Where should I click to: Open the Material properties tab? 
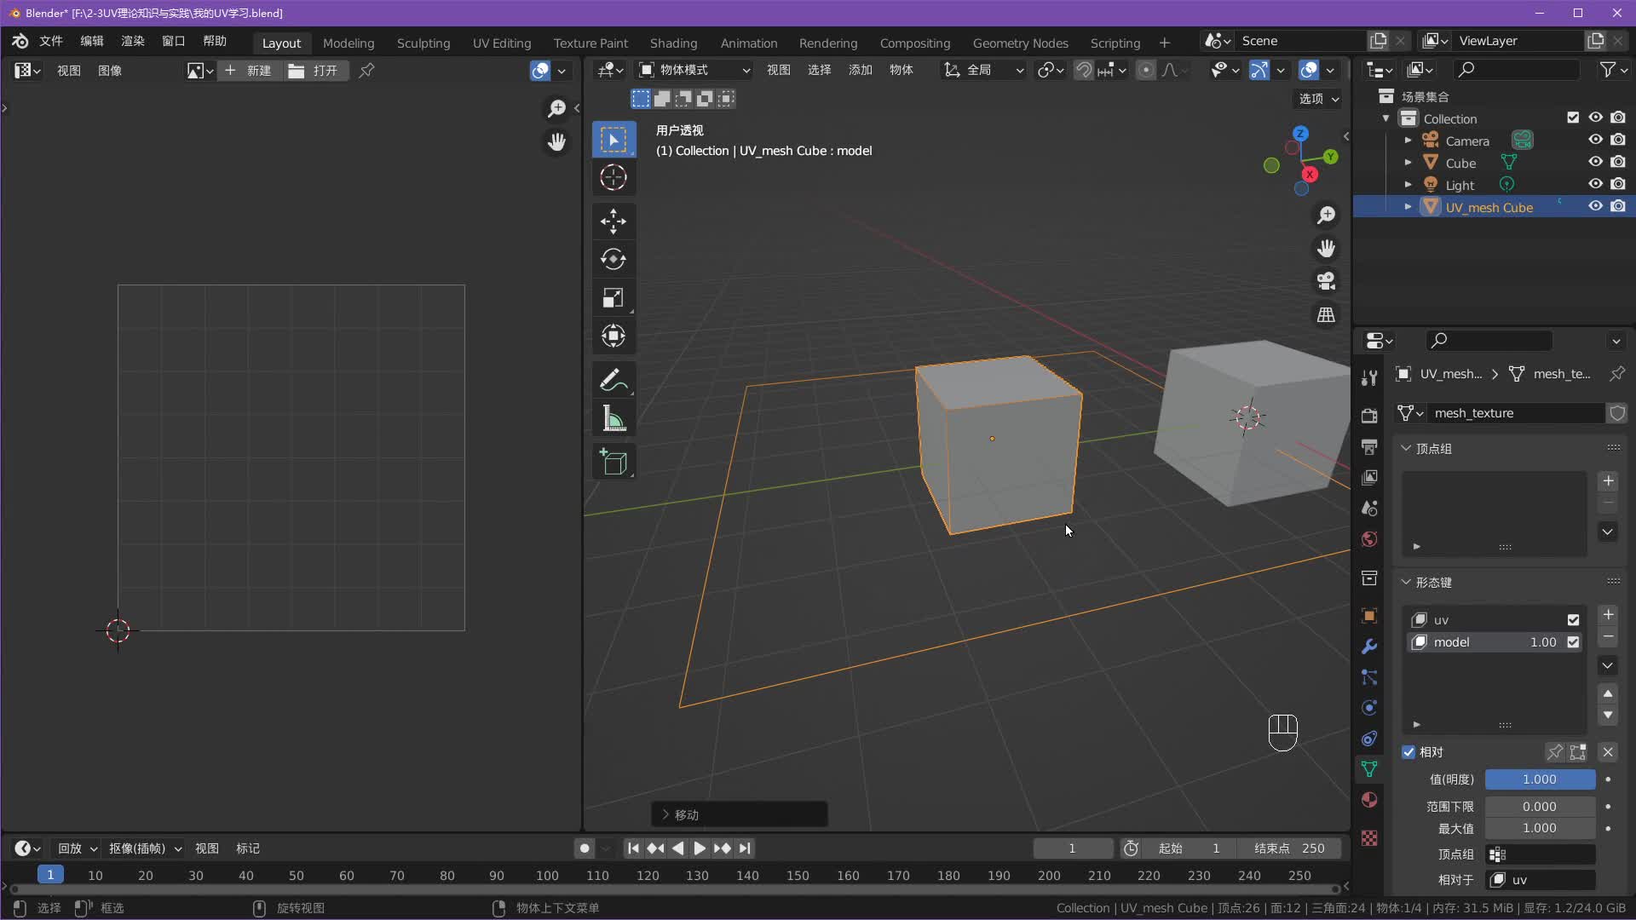[1369, 800]
